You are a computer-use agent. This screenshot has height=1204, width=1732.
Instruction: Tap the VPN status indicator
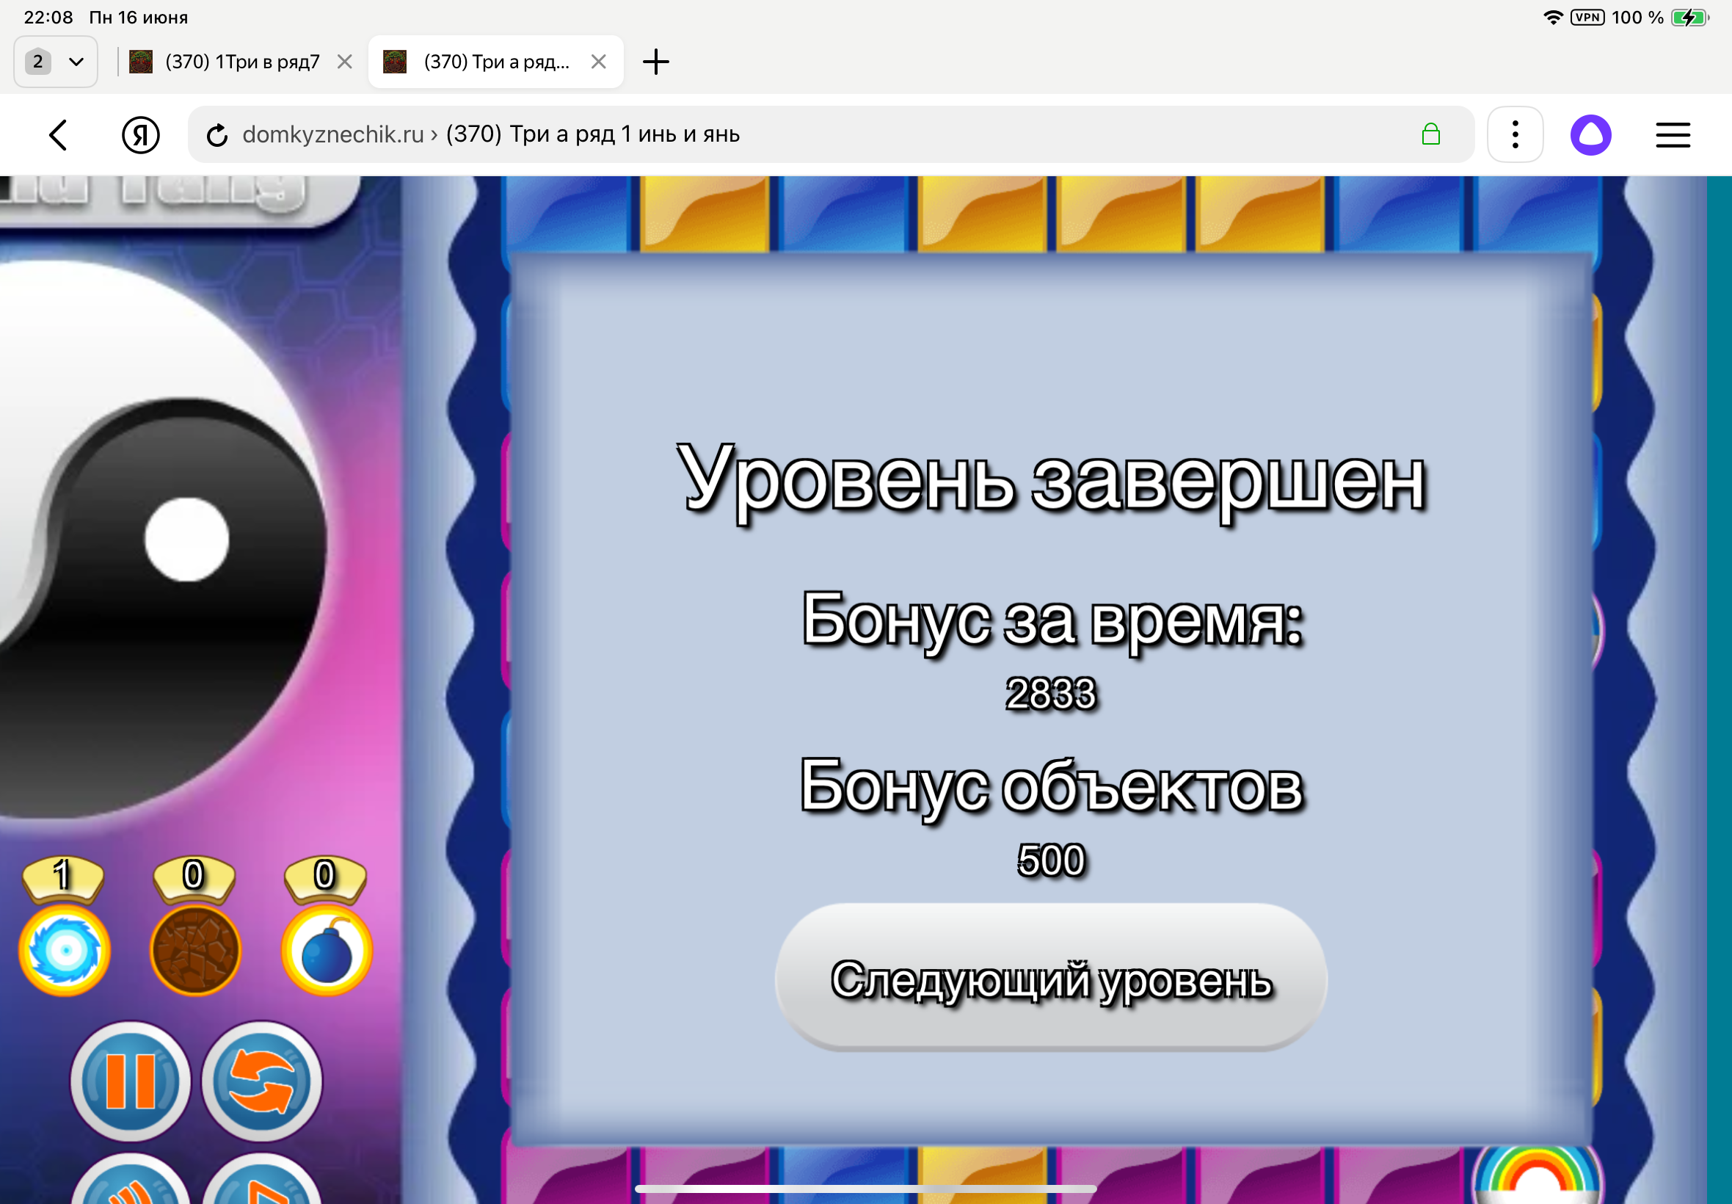click(x=1587, y=18)
